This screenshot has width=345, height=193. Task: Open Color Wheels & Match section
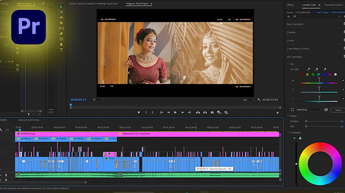298,49
